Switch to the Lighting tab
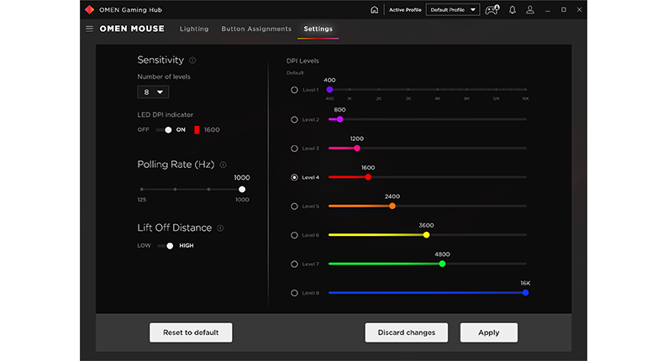This screenshot has width=668, height=361. click(194, 29)
